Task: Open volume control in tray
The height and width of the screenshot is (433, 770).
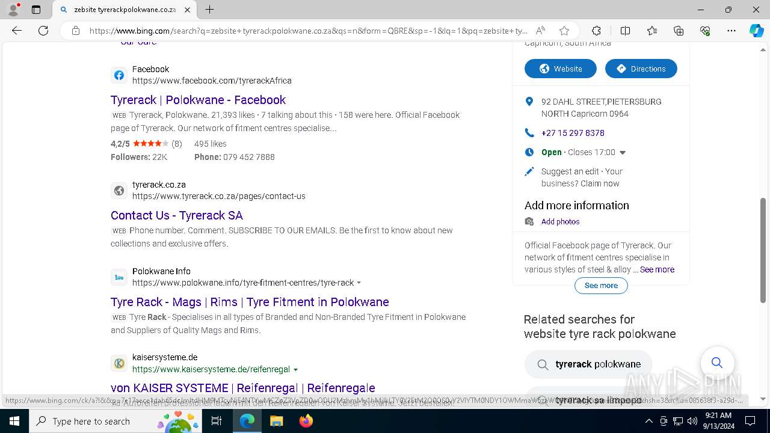Action: (x=692, y=421)
